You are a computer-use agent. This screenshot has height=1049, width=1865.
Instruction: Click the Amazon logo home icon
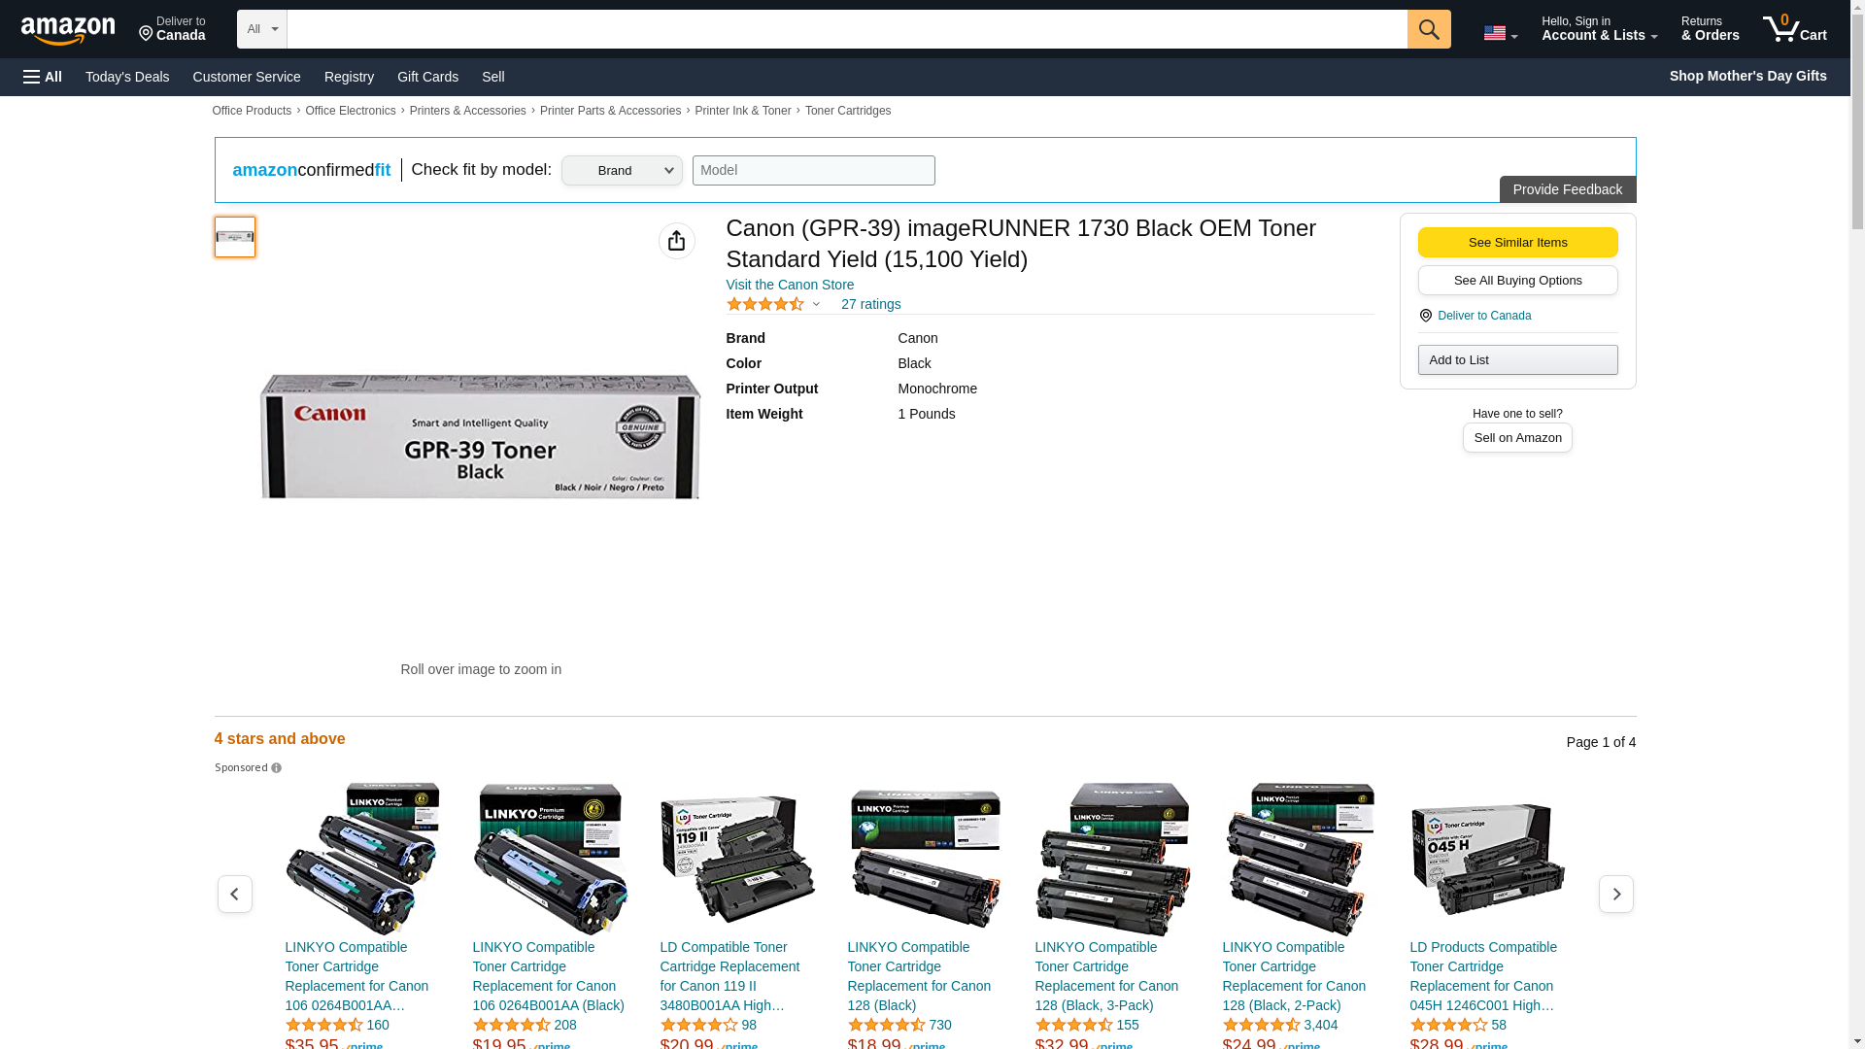click(68, 30)
